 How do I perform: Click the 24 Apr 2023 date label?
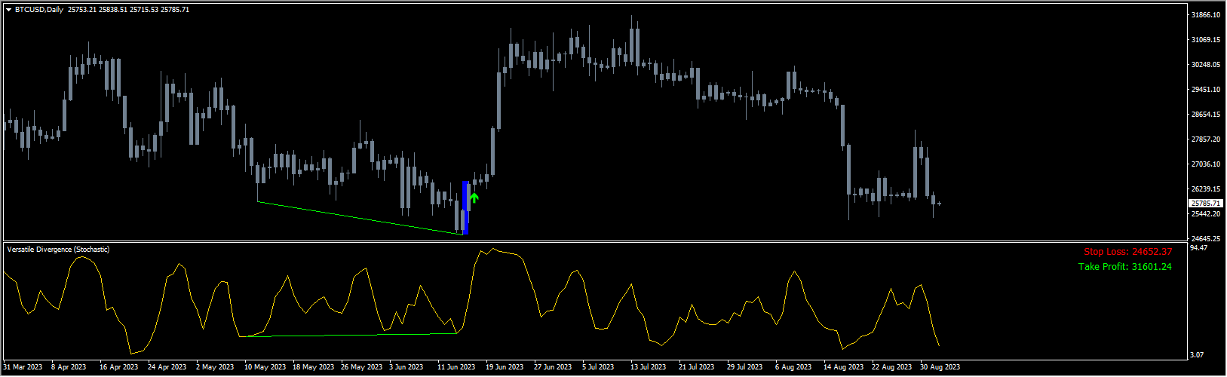[x=167, y=368]
